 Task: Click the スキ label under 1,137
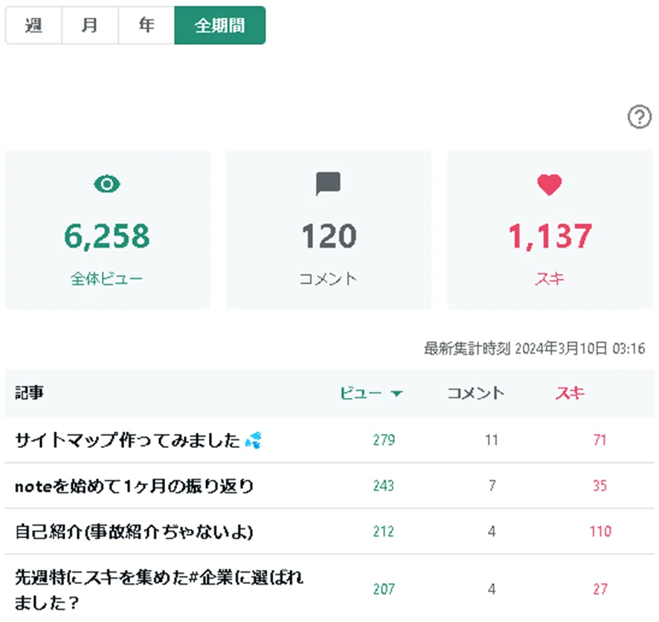[550, 279]
